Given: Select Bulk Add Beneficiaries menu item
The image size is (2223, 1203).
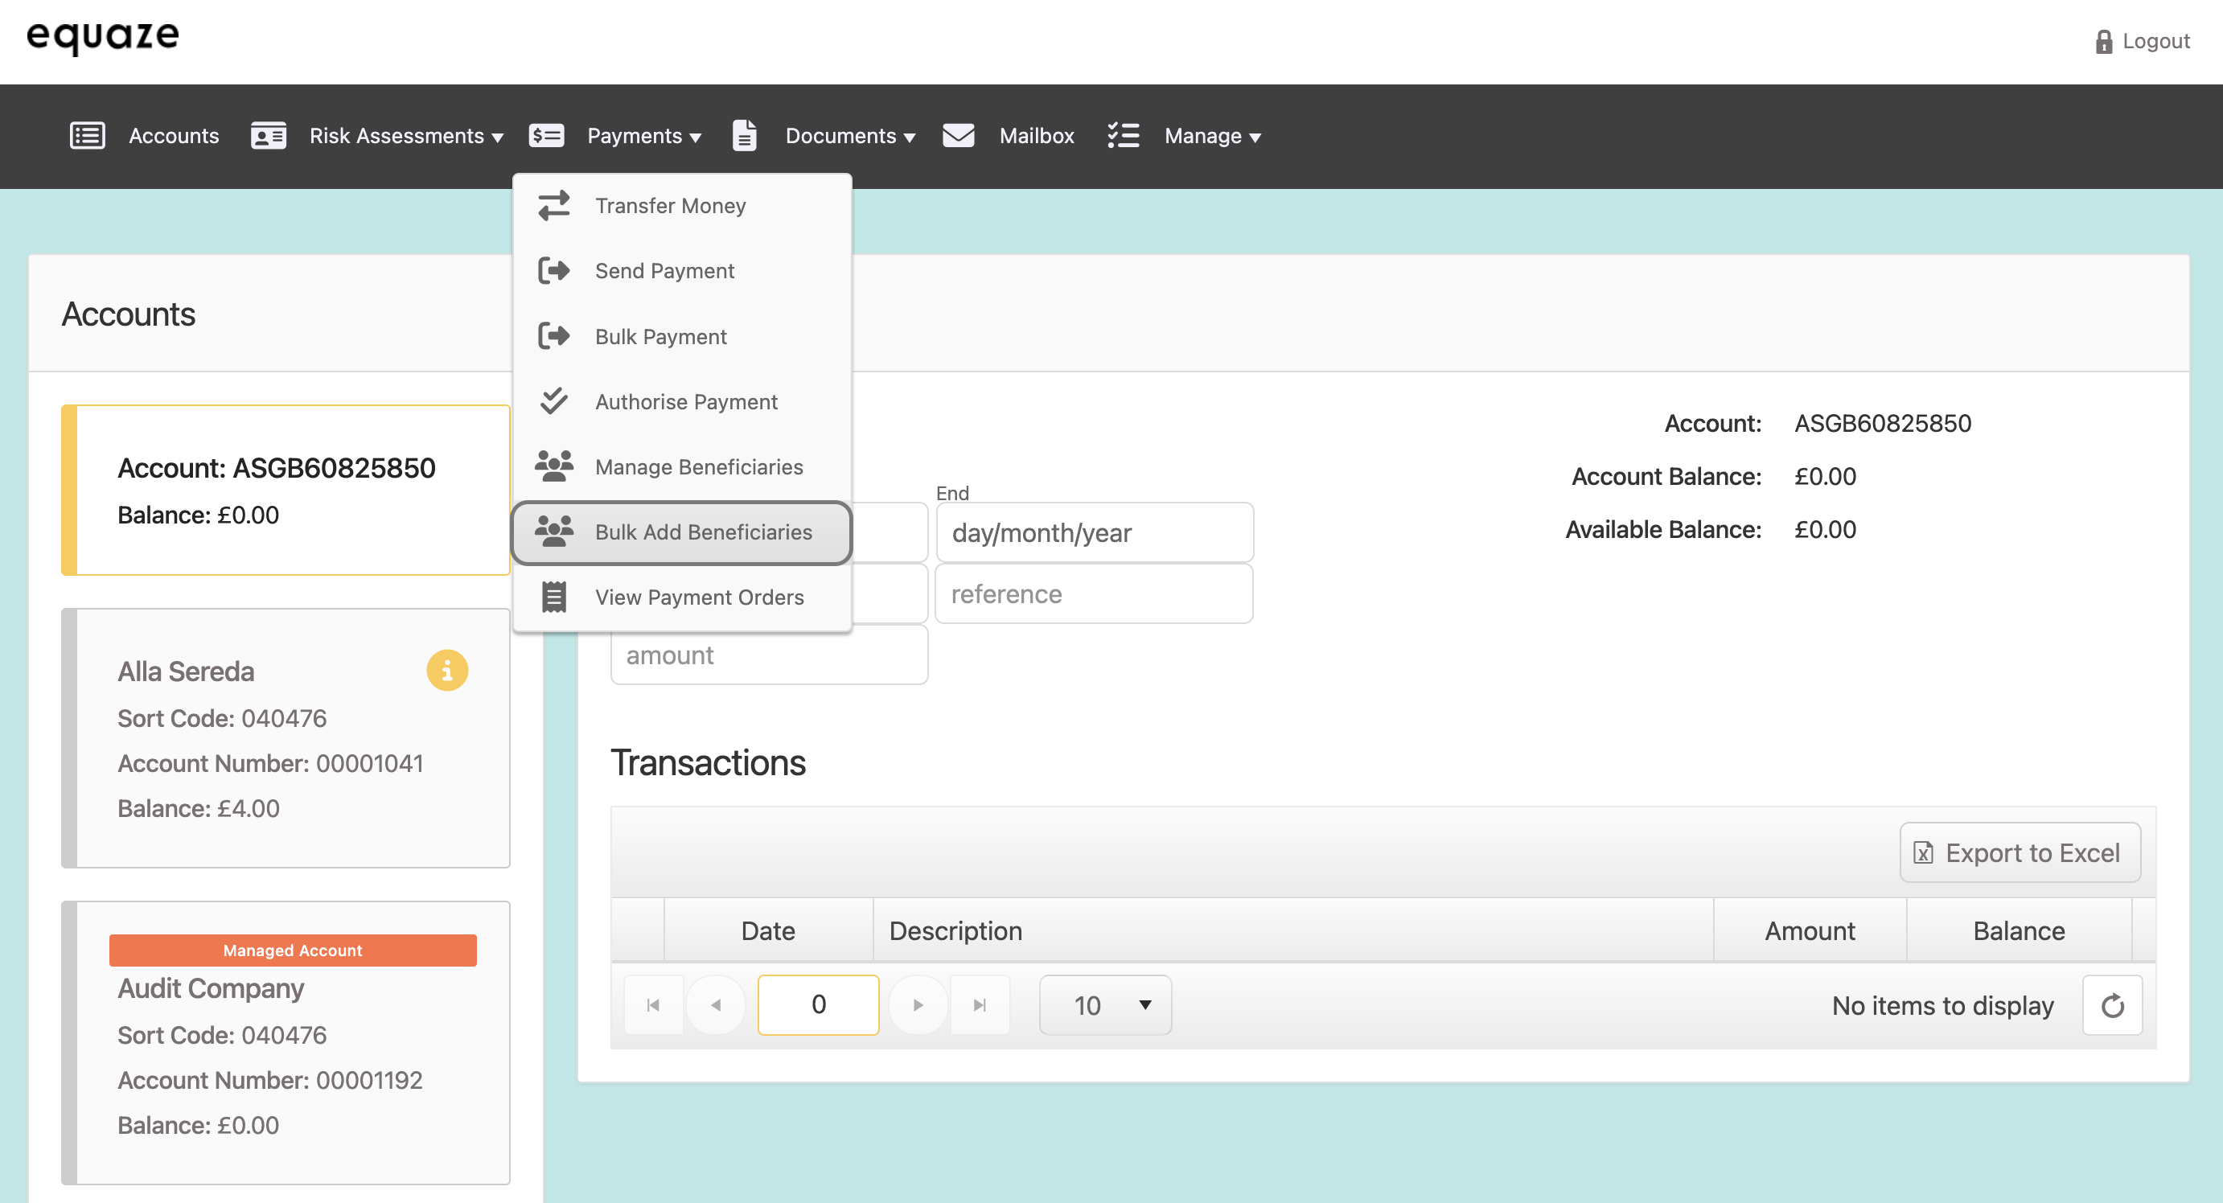Looking at the screenshot, I should [703, 532].
